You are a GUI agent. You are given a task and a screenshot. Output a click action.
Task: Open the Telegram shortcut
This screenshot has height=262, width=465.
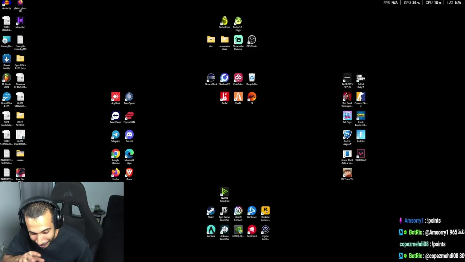pos(116,136)
